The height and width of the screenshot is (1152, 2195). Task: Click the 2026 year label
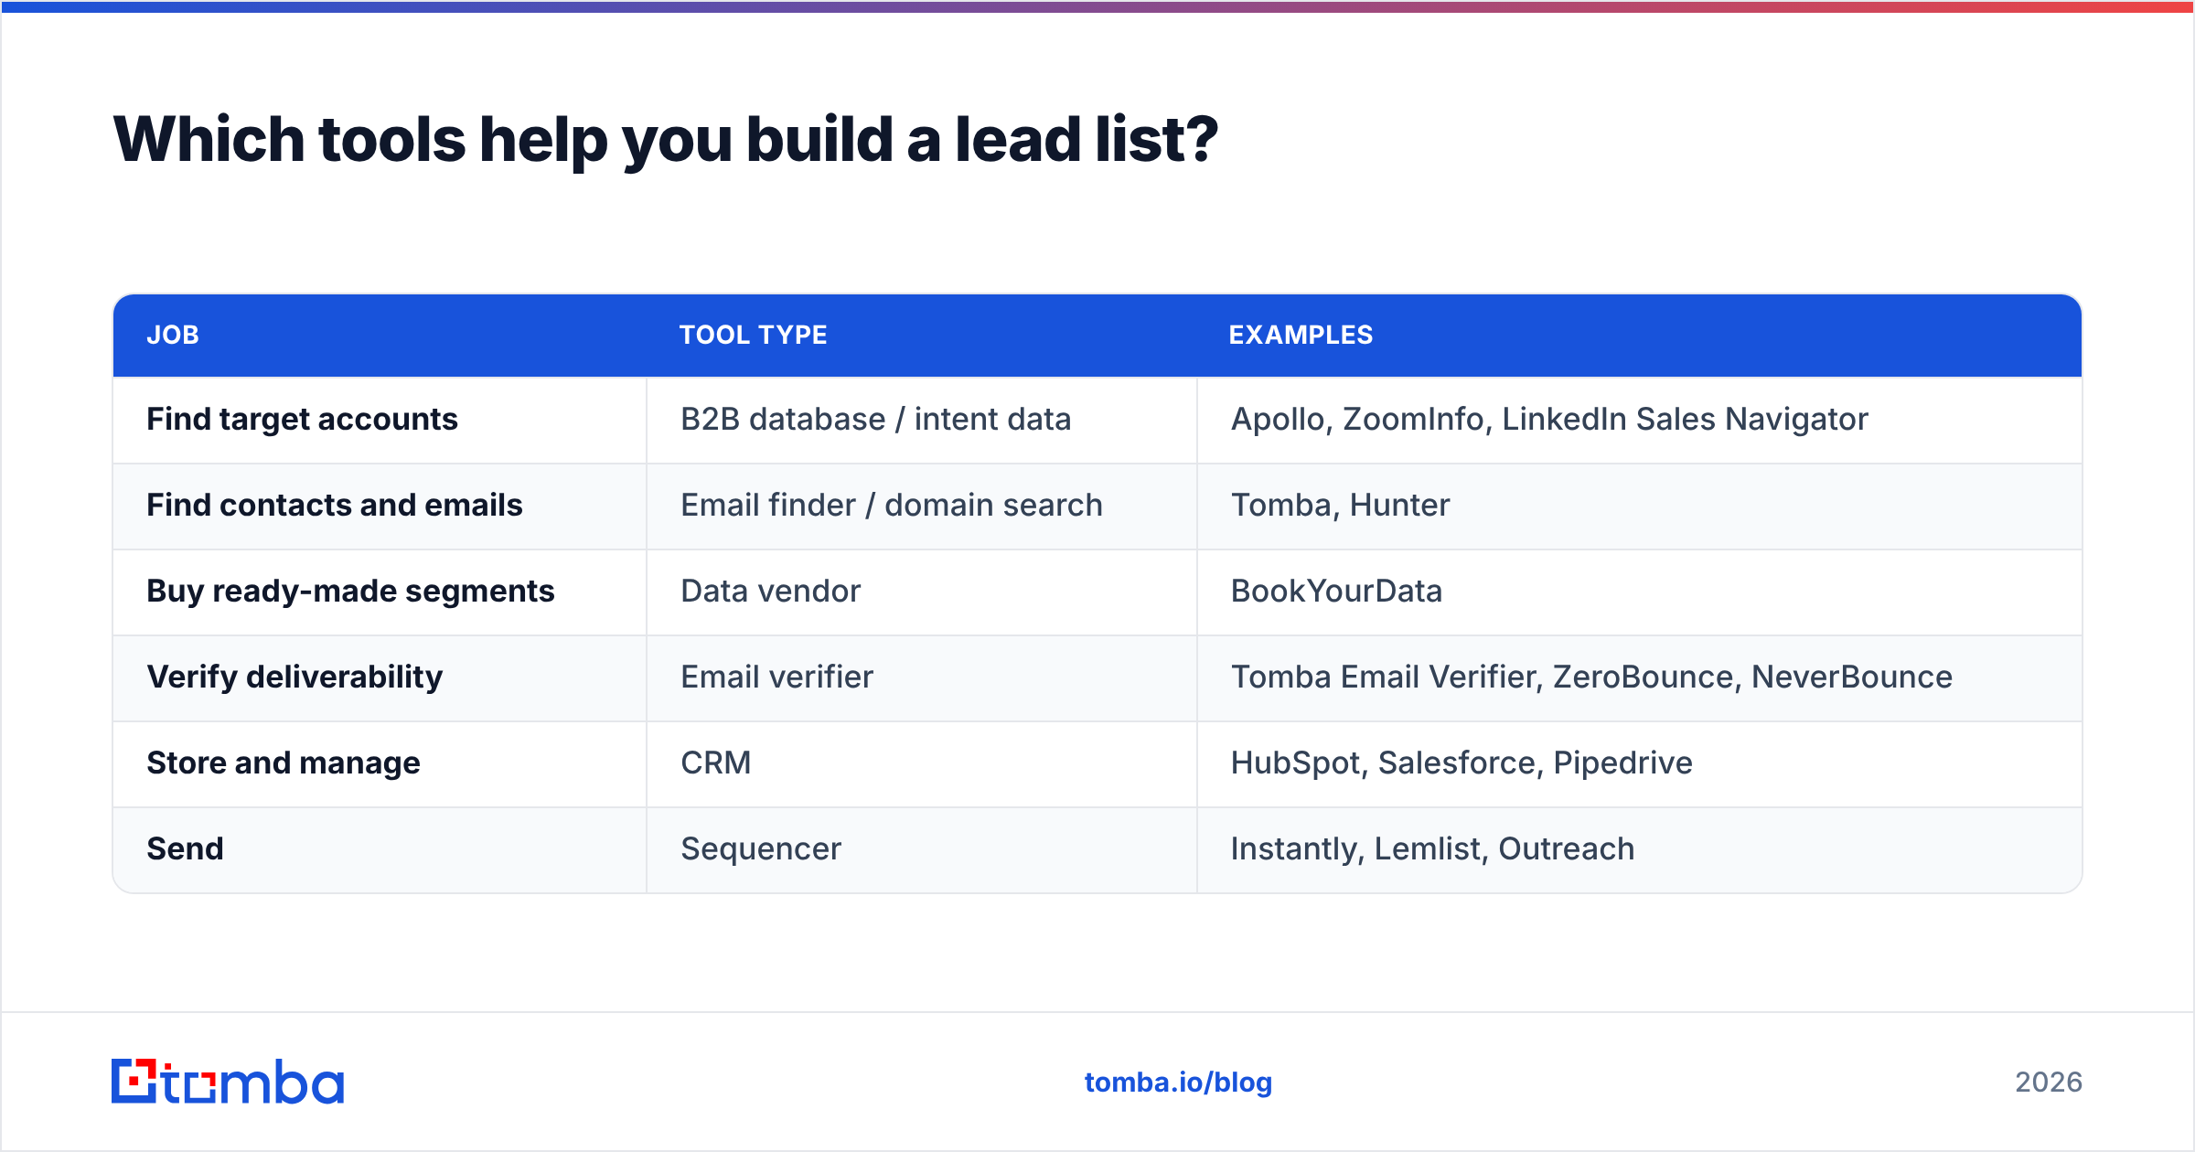pos(2048,1083)
